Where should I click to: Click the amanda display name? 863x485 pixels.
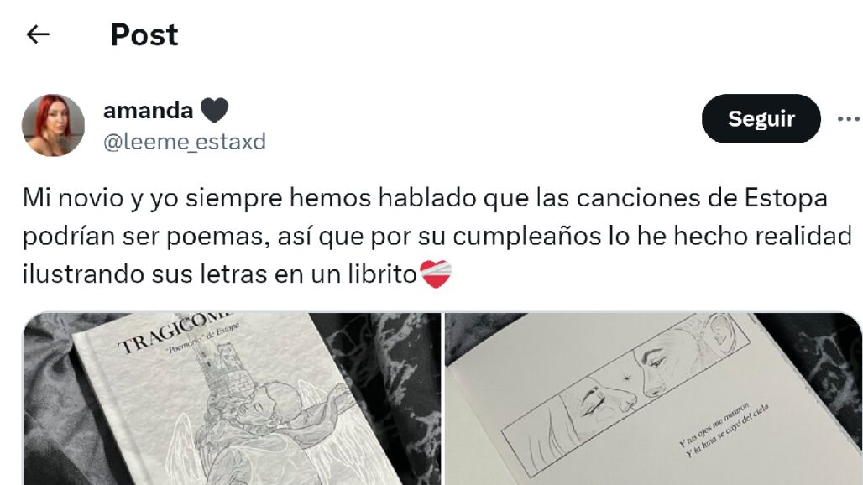coord(148,111)
